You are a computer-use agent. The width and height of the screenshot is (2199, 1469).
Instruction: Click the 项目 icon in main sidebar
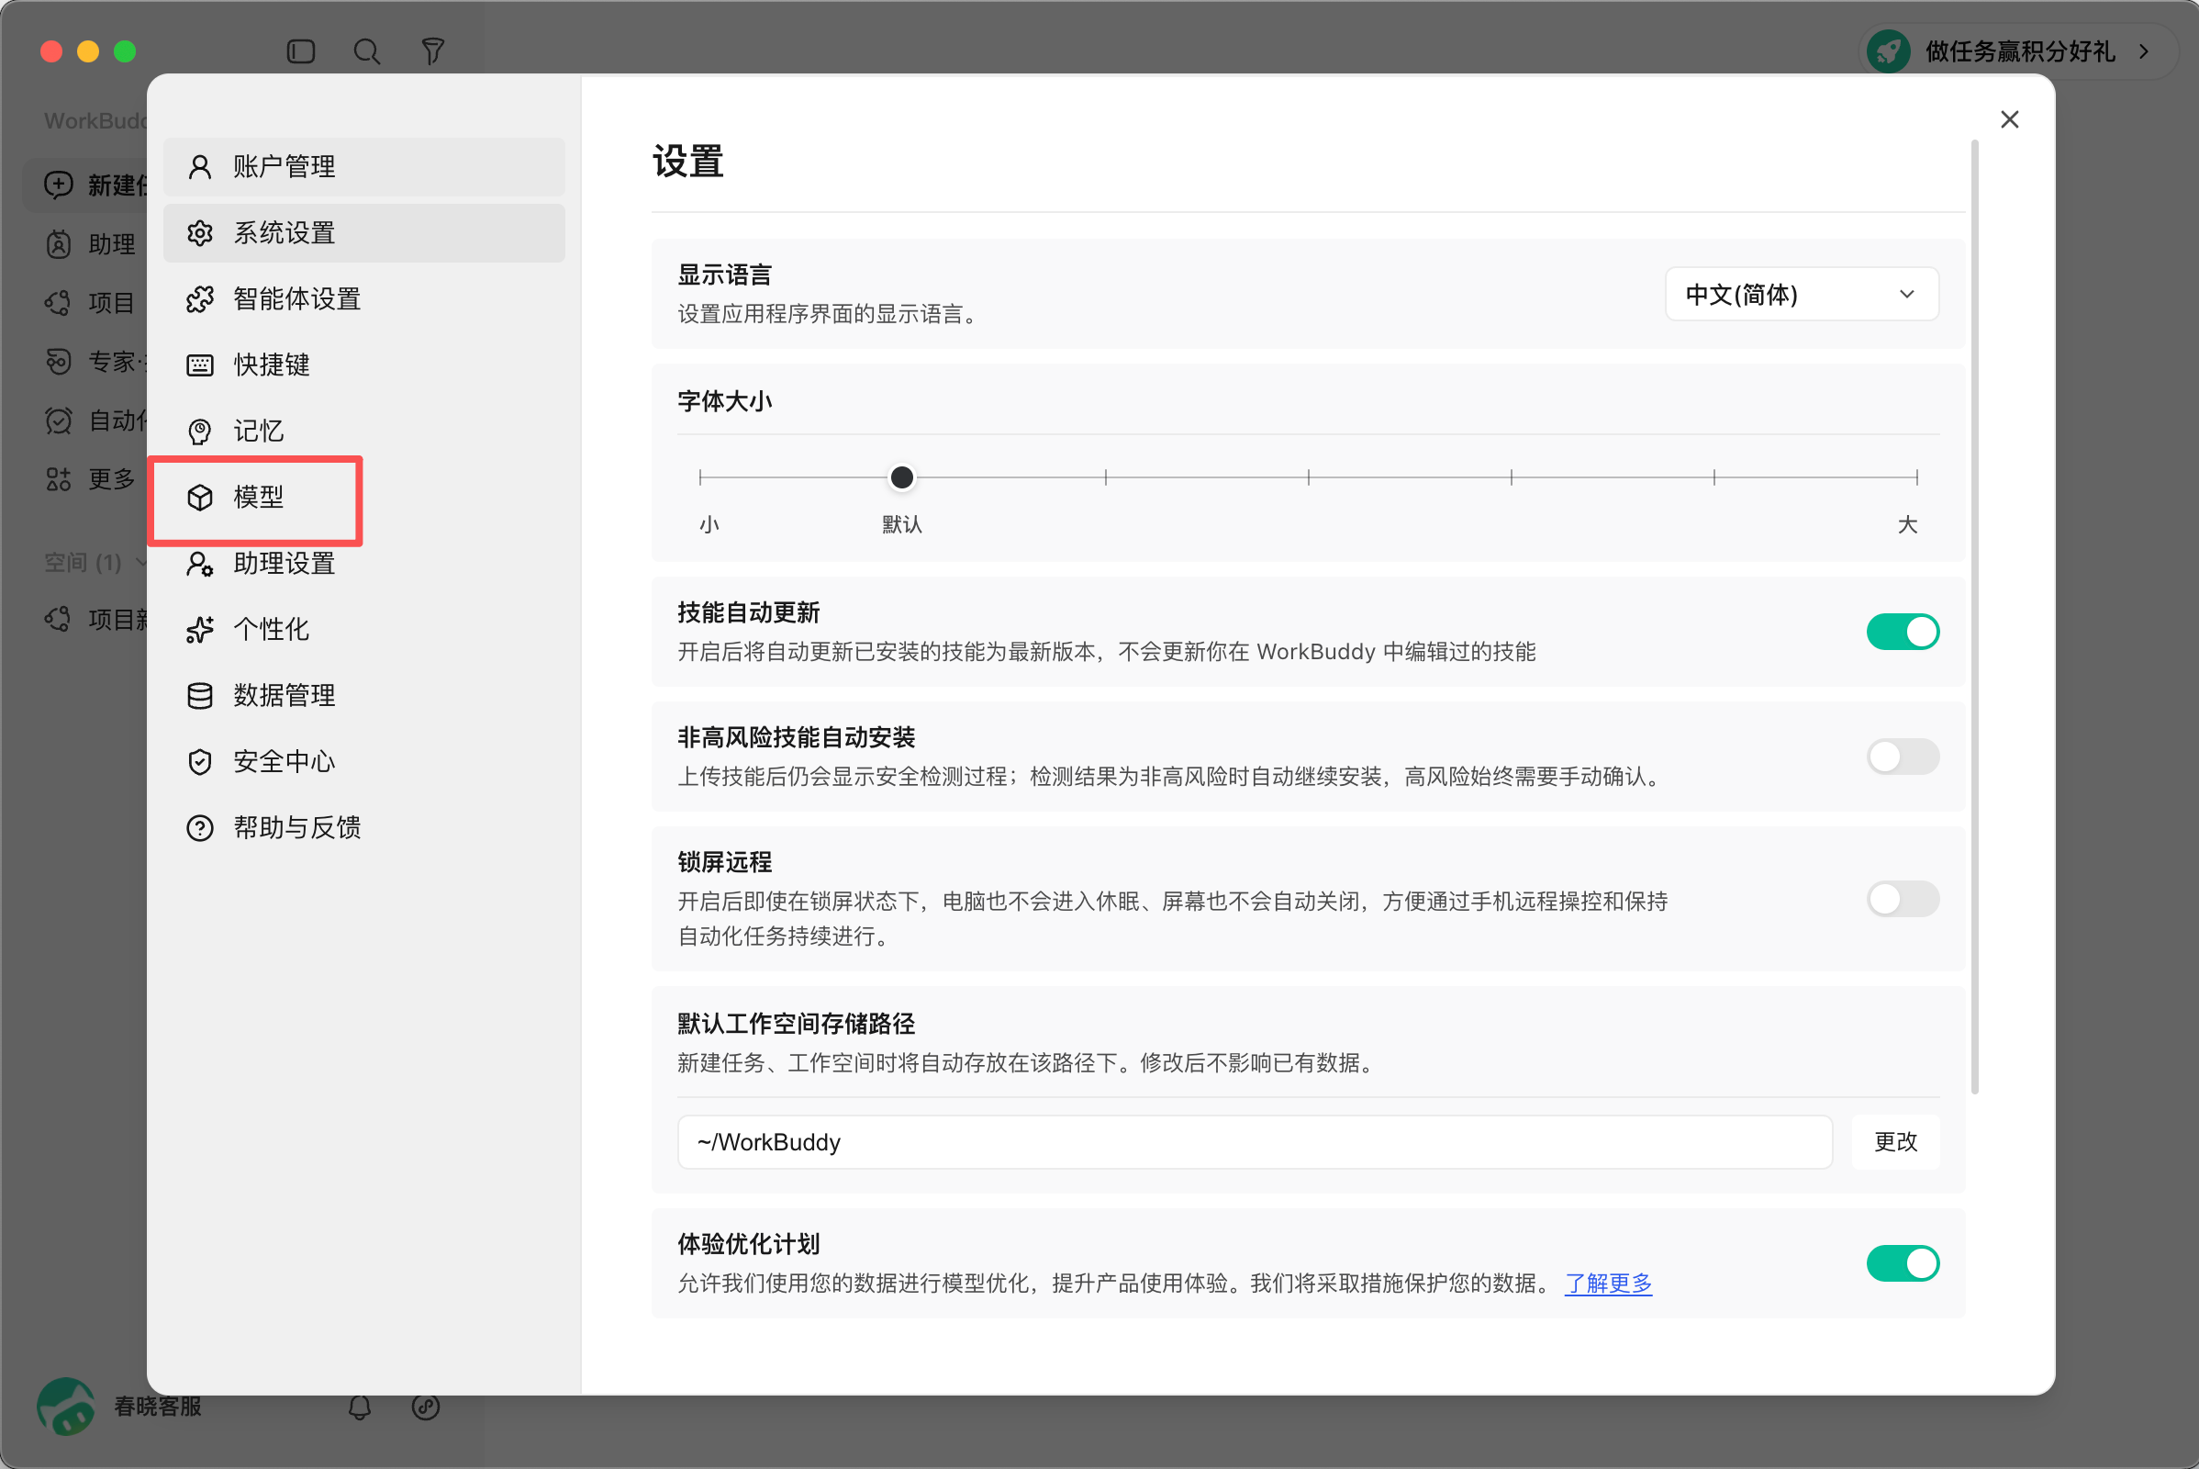tap(58, 303)
